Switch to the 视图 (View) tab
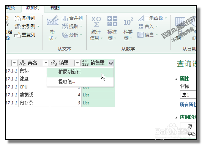The width and height of the screenshot is (202, 145). click(x=55, y=8)
